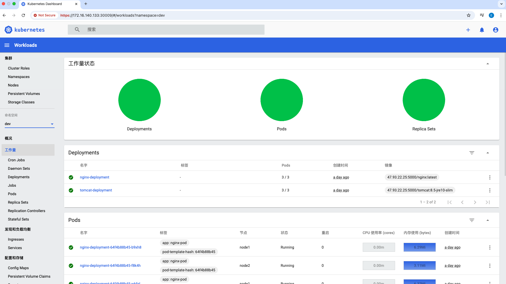This screenshot has height=284, width=506.
Task: Create new resource with plus icon
Action: pyautogui.click(x=468, y=30)
